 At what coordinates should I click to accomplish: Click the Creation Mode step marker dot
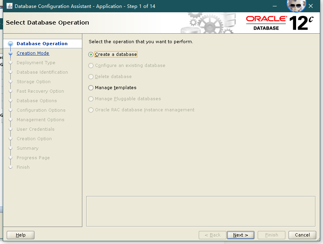(11, 53)
